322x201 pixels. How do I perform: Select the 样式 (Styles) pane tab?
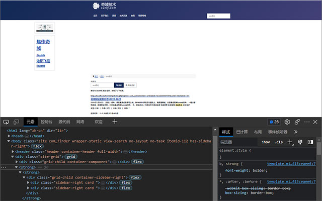(x=226, y=132)
